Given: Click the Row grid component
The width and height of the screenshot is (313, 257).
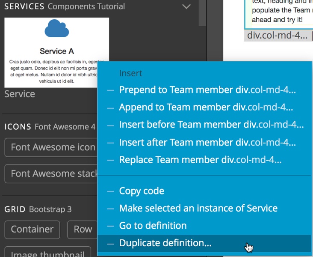Looking at the screenshot, I should (83, 230).
